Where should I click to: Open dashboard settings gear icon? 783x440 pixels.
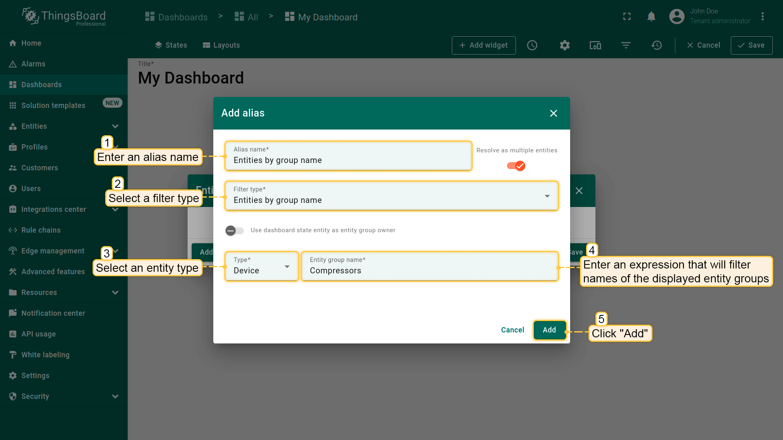pyautogui.click(x=564, y=45)
